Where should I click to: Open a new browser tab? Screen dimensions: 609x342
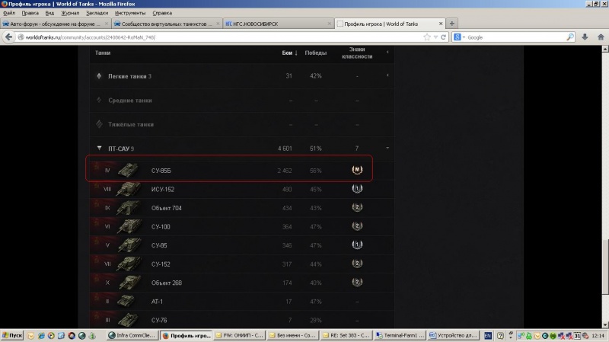point(452,24)
